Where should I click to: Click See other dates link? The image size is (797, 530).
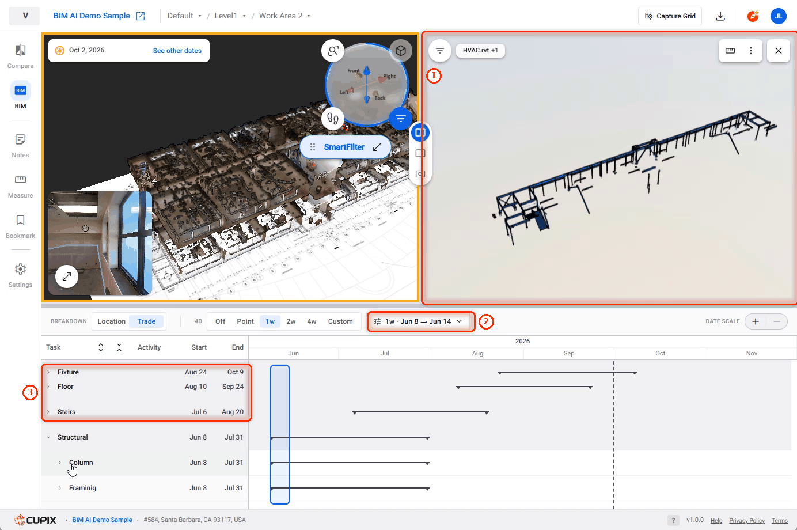pyautogui.click(x=177, y=51)
